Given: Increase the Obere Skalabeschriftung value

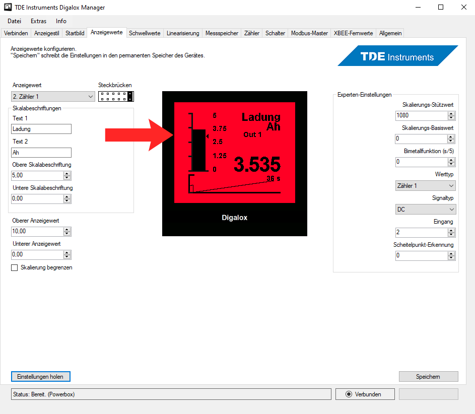Looking at the screenshot, I should (67, 173).
